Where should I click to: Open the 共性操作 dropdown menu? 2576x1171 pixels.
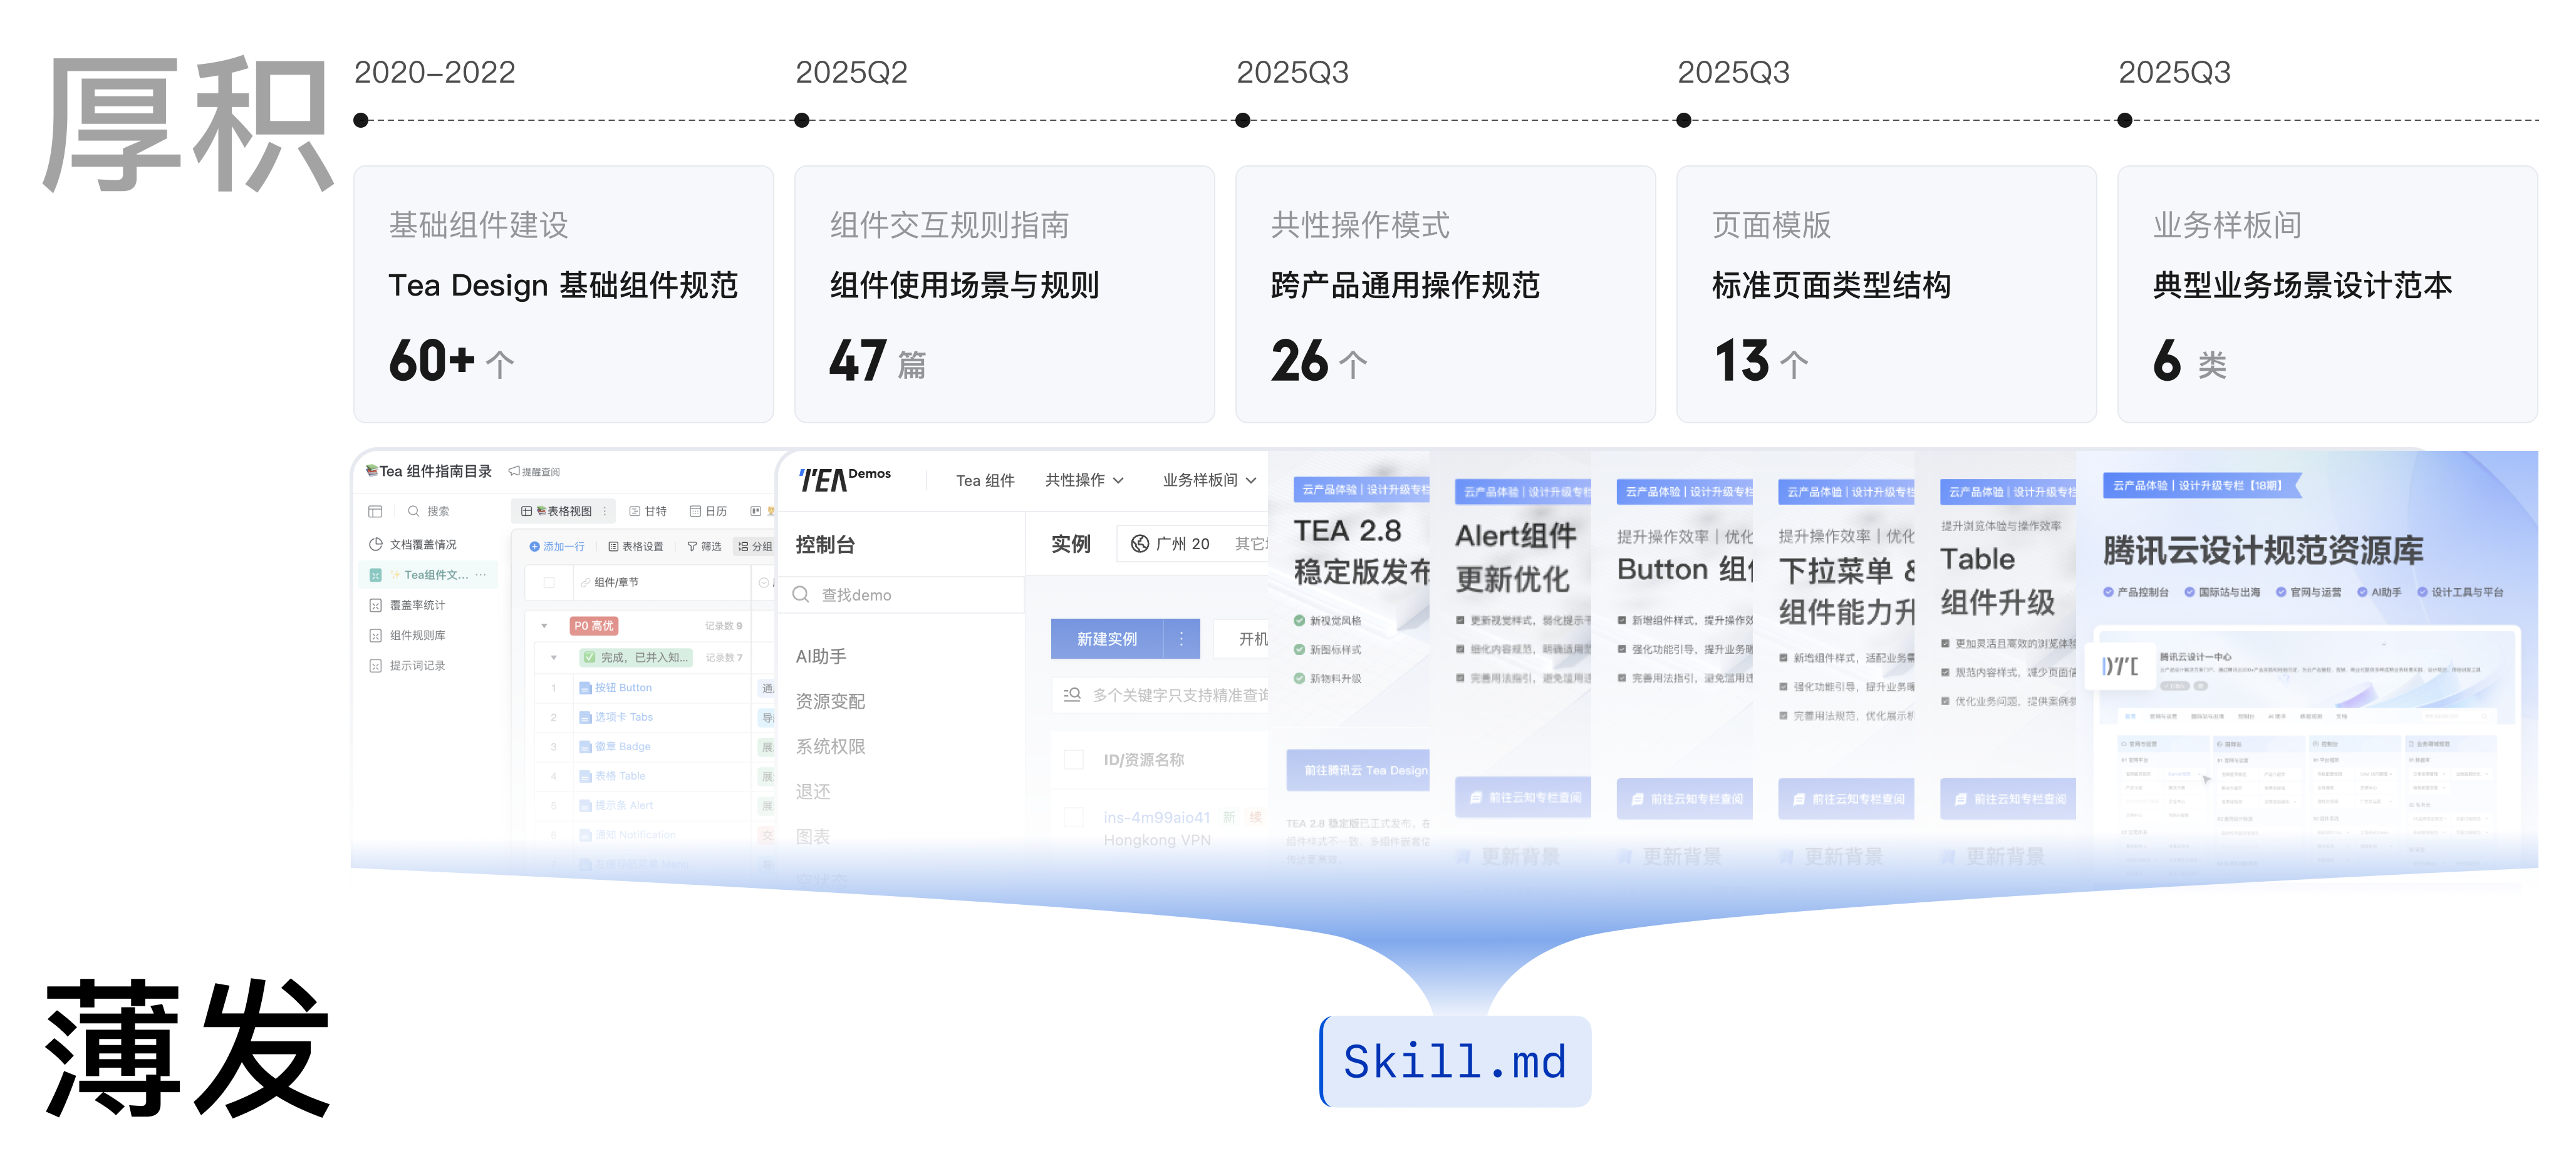1084,481
